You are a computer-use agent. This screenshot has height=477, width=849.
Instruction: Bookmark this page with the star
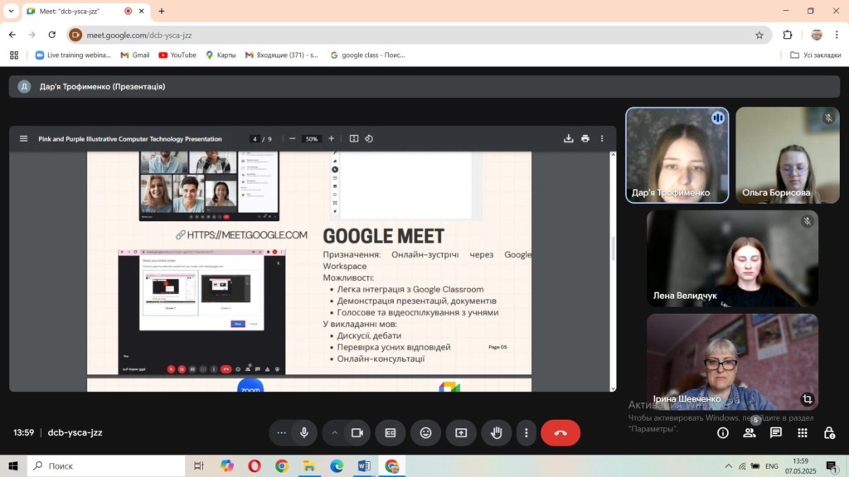pyautogui.click(x=759, y=35)
